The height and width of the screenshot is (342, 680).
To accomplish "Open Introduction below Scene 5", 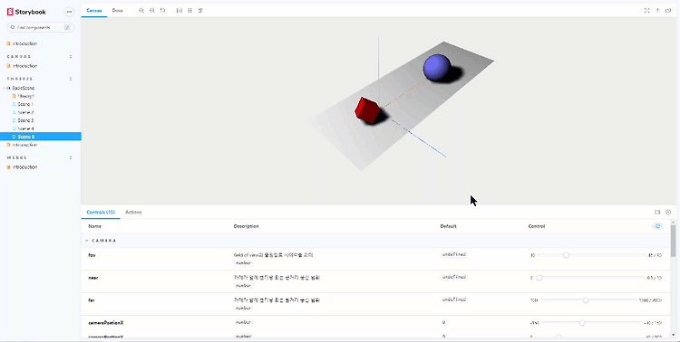I will click(24, 145).
